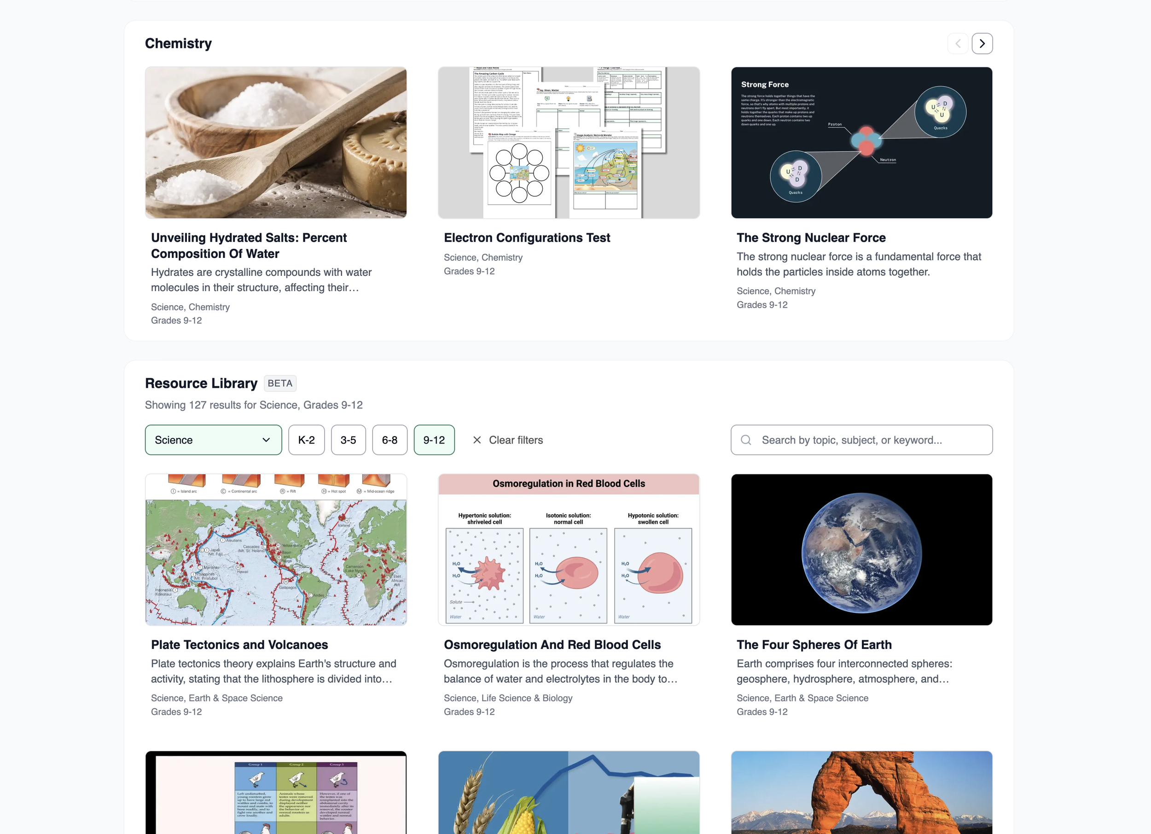This screenshot has height=834, width=1151.
Task: Enable the 6-8 grade filter
Action: pos(389,440)
